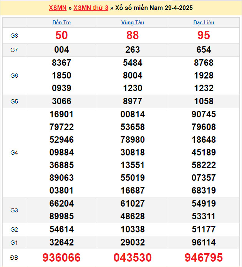
Task: Select Bến Tre special prize 936066
Action: pos(61,257)
